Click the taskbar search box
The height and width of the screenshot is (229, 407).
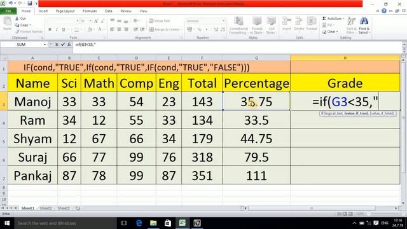(65, 223)
